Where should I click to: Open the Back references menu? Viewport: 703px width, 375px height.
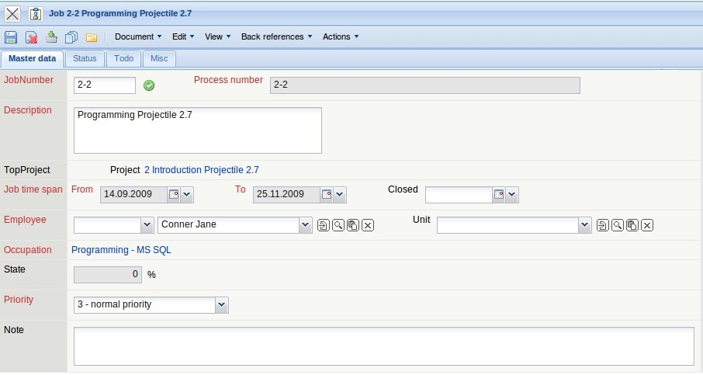click(276, 36)
